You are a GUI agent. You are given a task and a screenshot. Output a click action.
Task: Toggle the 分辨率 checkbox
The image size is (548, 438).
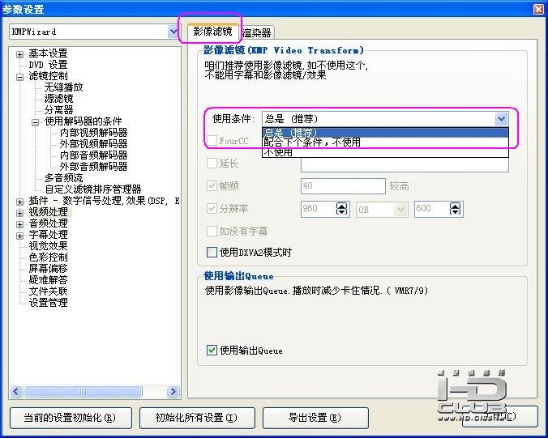212,208
